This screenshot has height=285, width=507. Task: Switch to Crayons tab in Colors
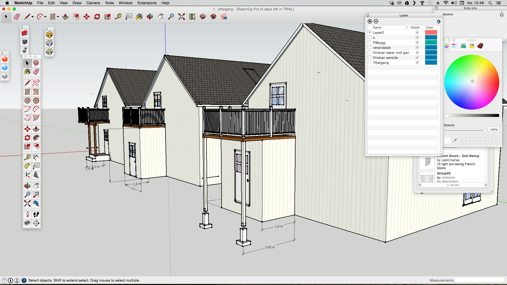[472, 46]
